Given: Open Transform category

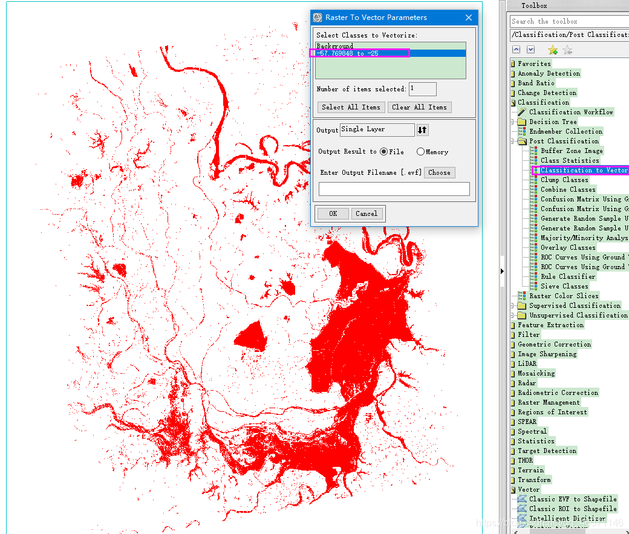Looking at the screenshot, I should click(534, 480).
